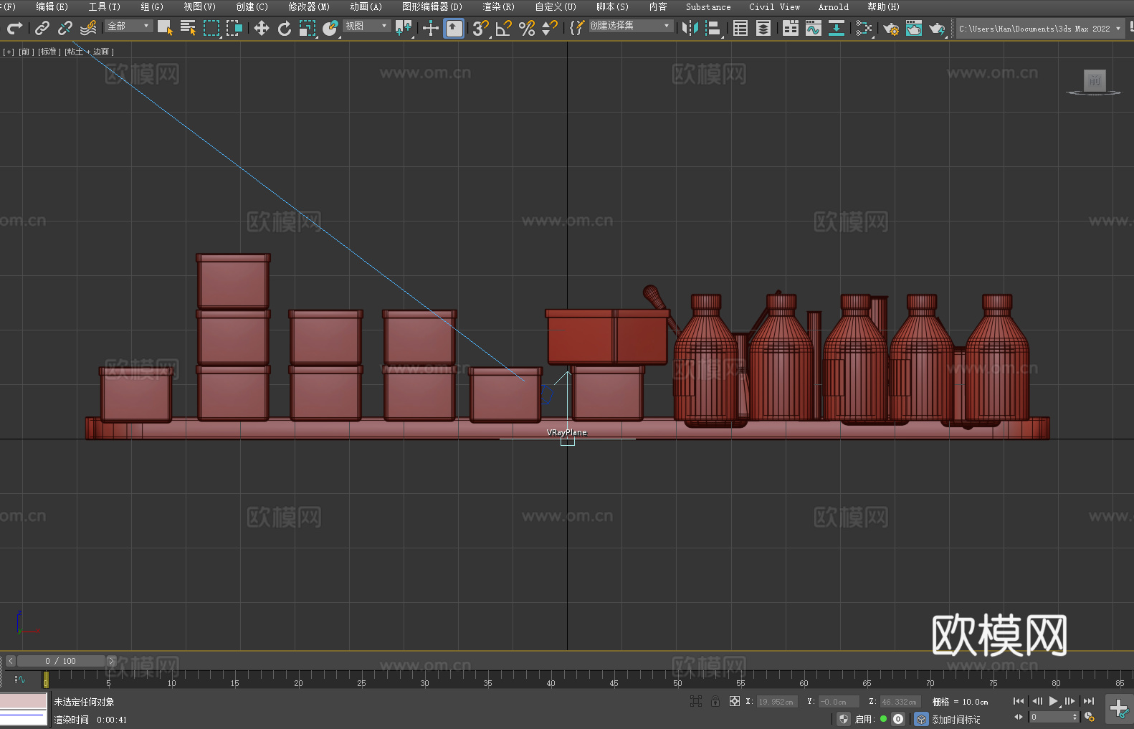This screenshot has width=1134, height=729.
Task: Open Curve Editor
Action: [x=814, y=28]
